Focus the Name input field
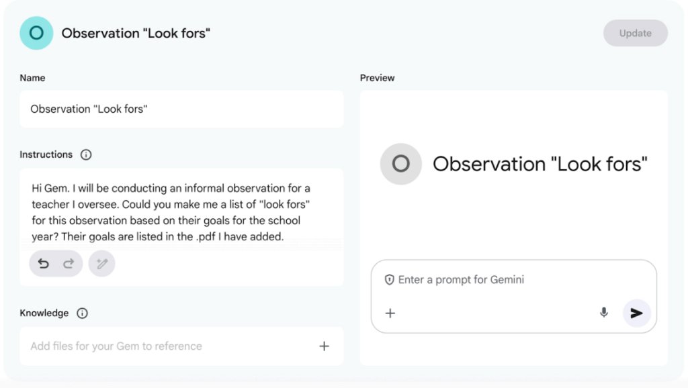Viewport: 688px width, 388px height. 181,109
